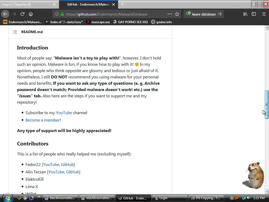Open a new browser tab
Image resolution: width=269 pixels, height=202 pixels.
click(122, 4)
